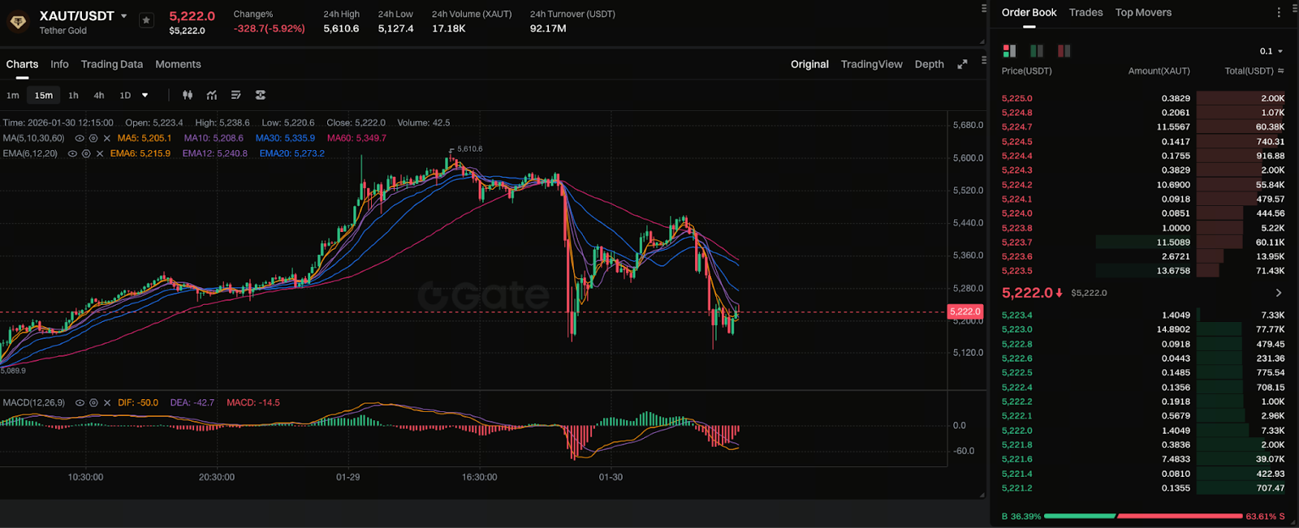Click the 5,223.5 ask price row

click(1143, 271)
